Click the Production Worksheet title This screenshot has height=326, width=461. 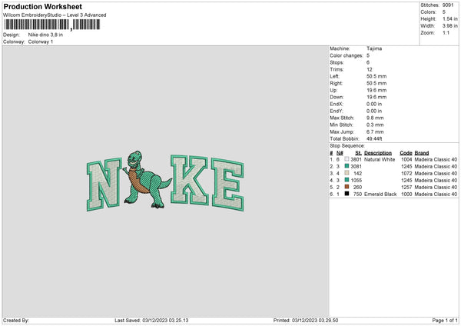click(x=42, y=6)
